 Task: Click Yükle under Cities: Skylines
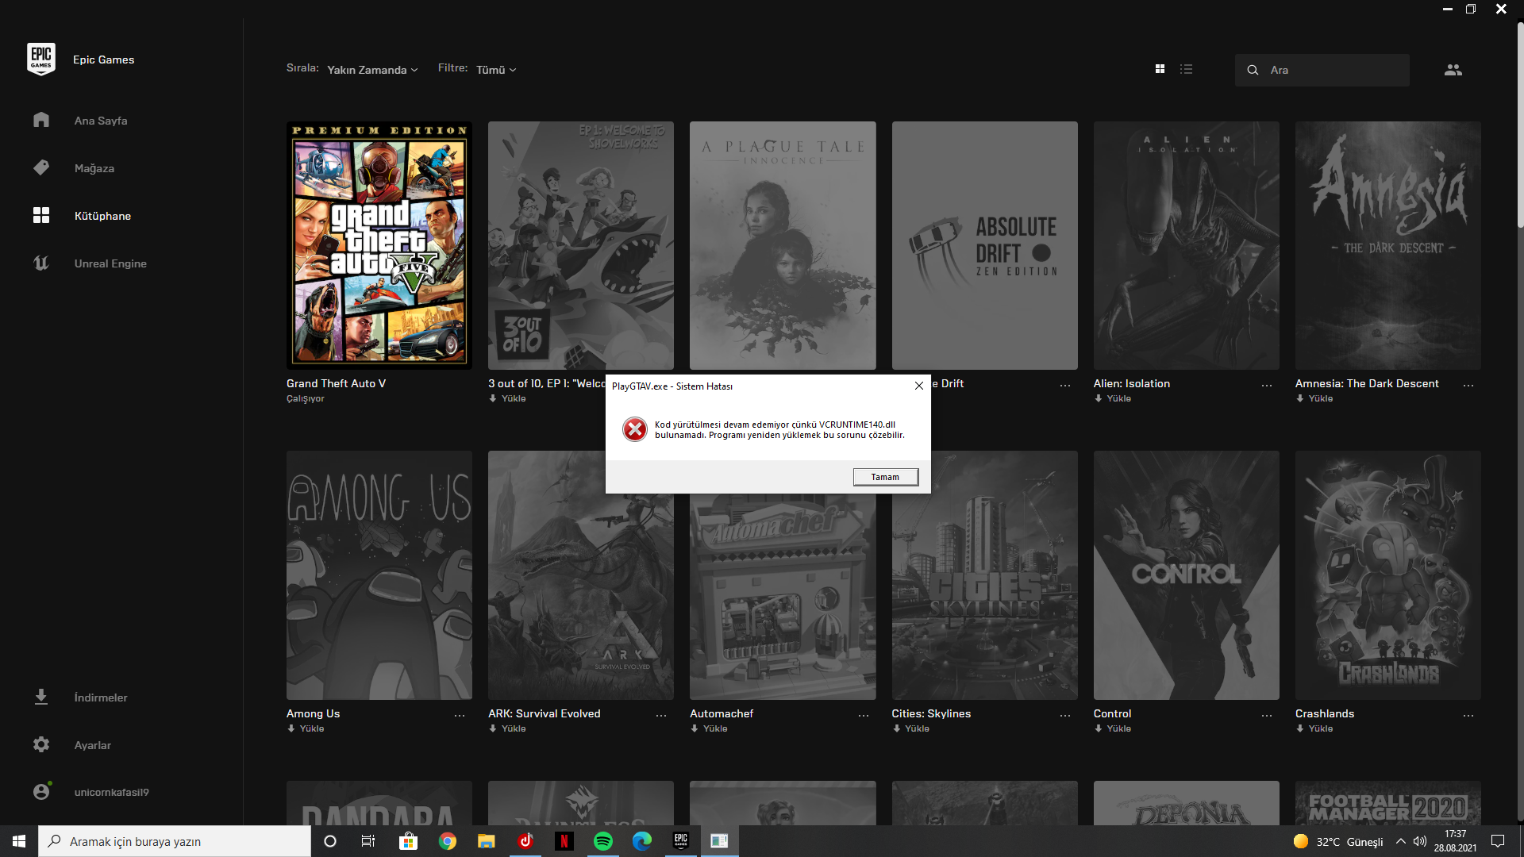pyautogui.click(x=910, y=728)
